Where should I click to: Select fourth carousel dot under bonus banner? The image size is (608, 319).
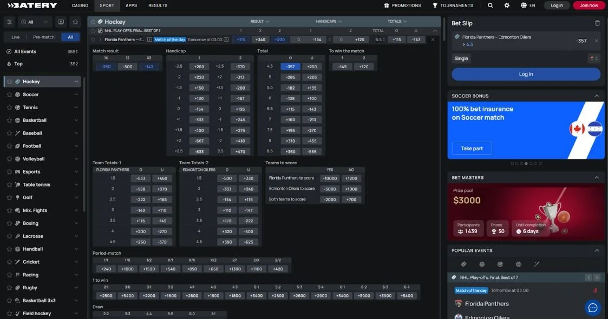point(526,164)
